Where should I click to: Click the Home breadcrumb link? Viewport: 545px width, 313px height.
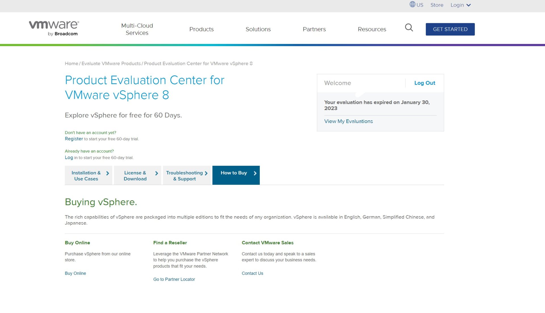coord(71,63)
